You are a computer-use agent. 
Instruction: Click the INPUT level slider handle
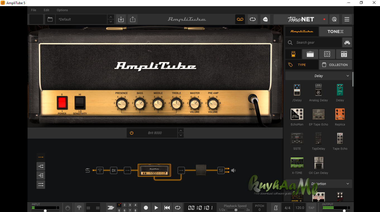45,211
